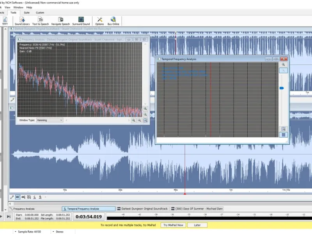Switch to the Suite ribbon tab
This screenshot has height=234, width=312.
tap(27, 12)
